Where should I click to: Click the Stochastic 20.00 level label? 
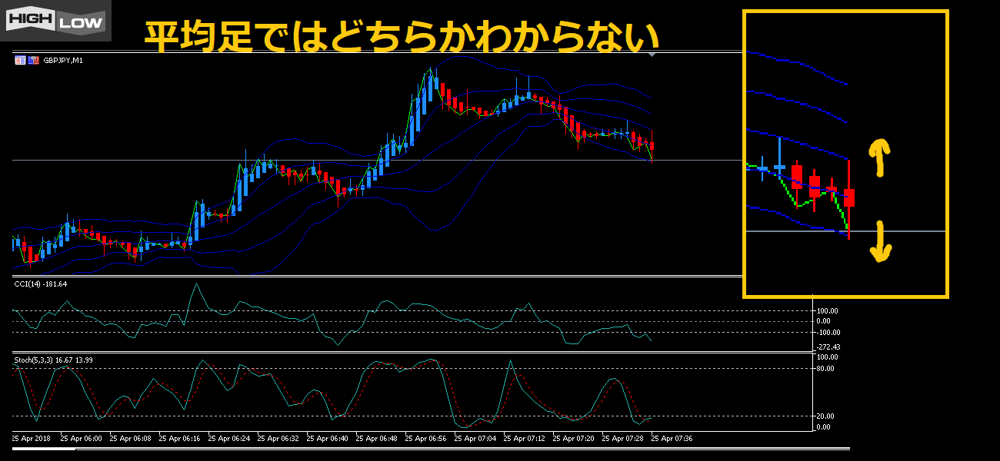825,416
